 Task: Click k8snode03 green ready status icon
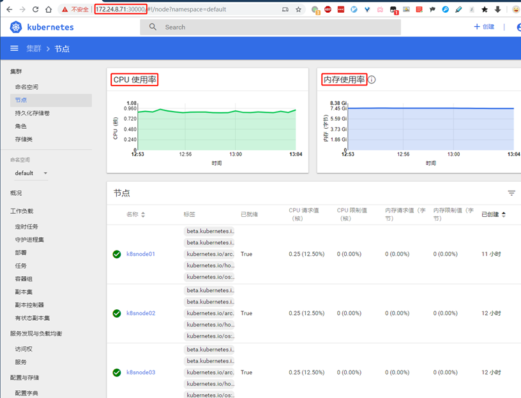coord(117,372)
